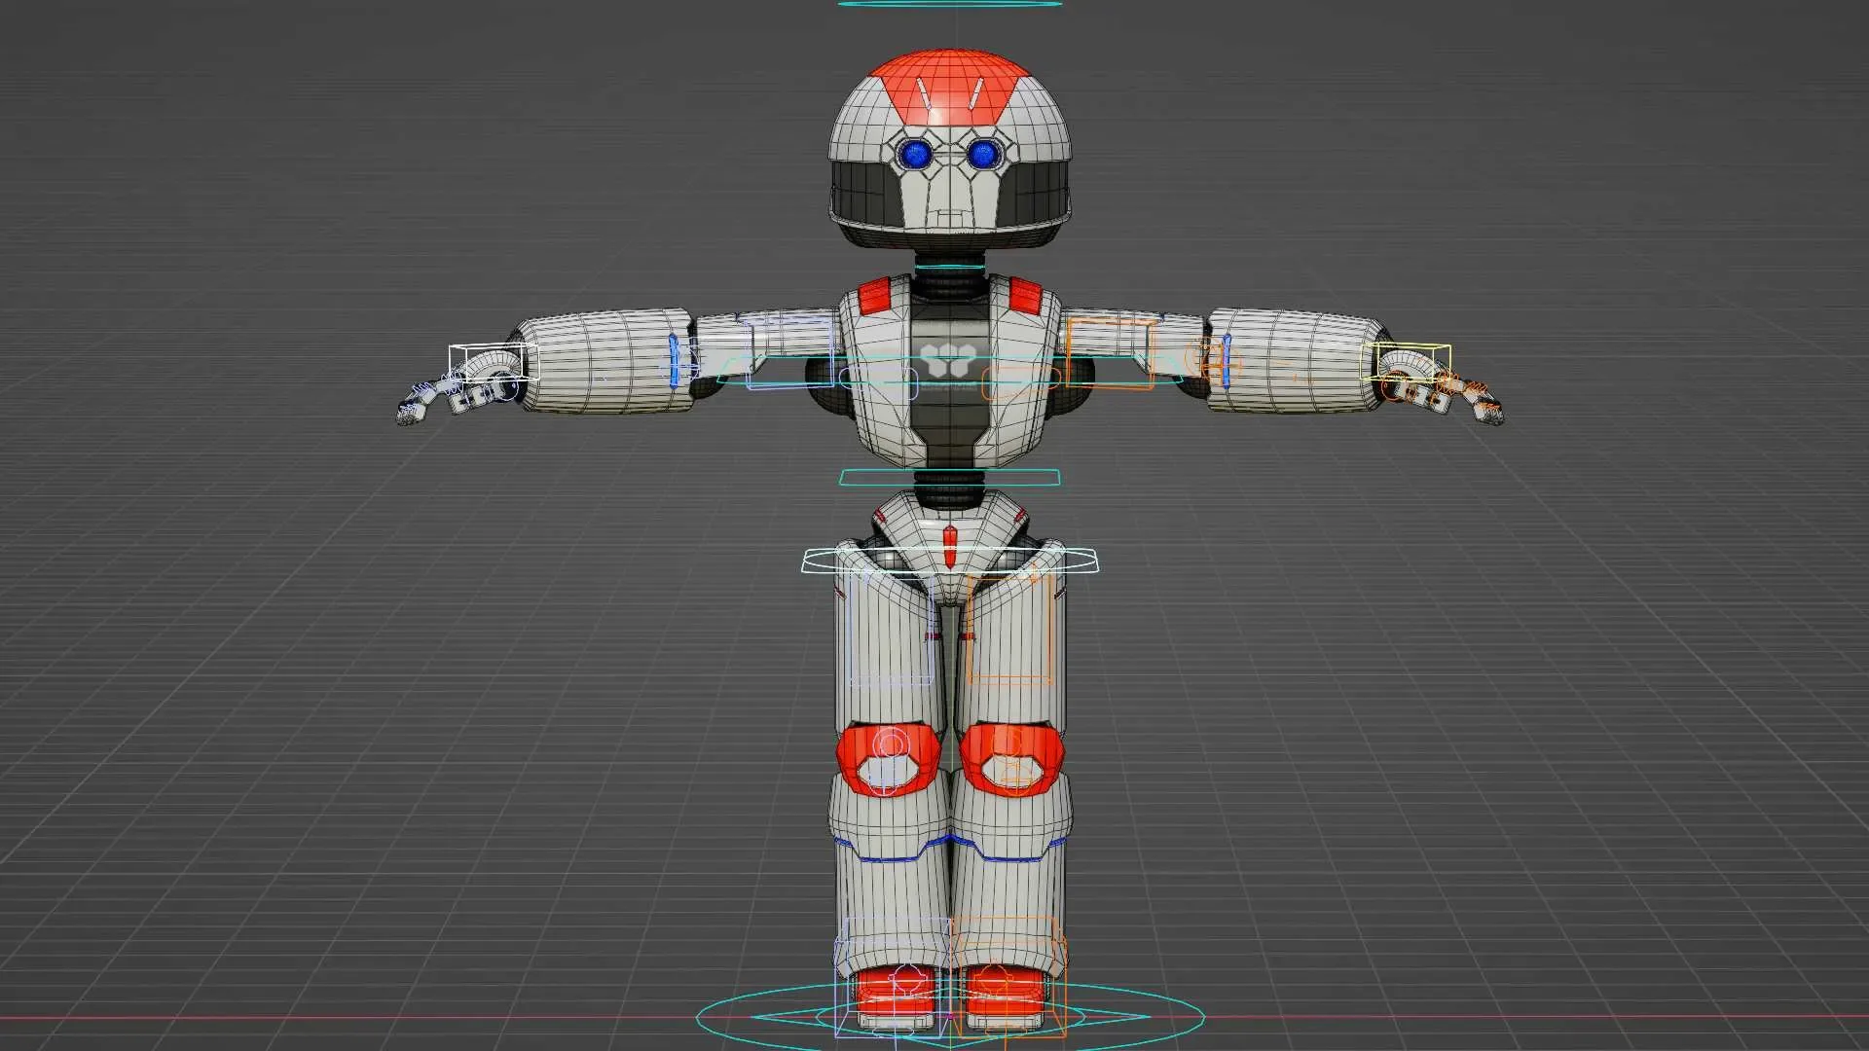The height and width of the screenshot is (1051, 1869).
Task: Click the red shoulder pad on the right
Action: 1026,295
